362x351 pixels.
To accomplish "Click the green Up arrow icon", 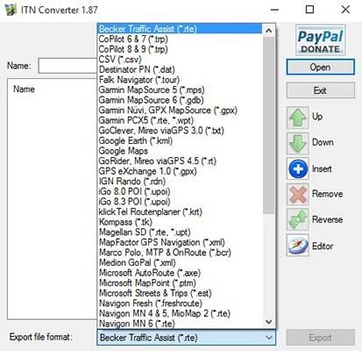I will pos(297,118).
